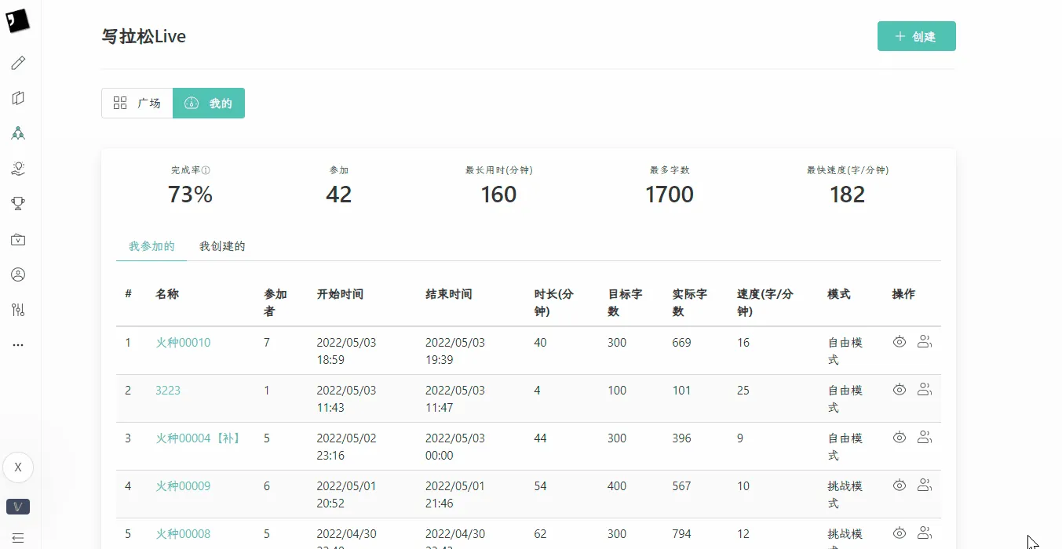
Task: Open the X avatar menu in sidebar
Action: (18, 467)
